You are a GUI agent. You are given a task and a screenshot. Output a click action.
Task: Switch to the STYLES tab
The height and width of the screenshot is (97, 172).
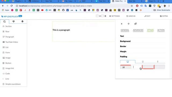pos(150,30)
